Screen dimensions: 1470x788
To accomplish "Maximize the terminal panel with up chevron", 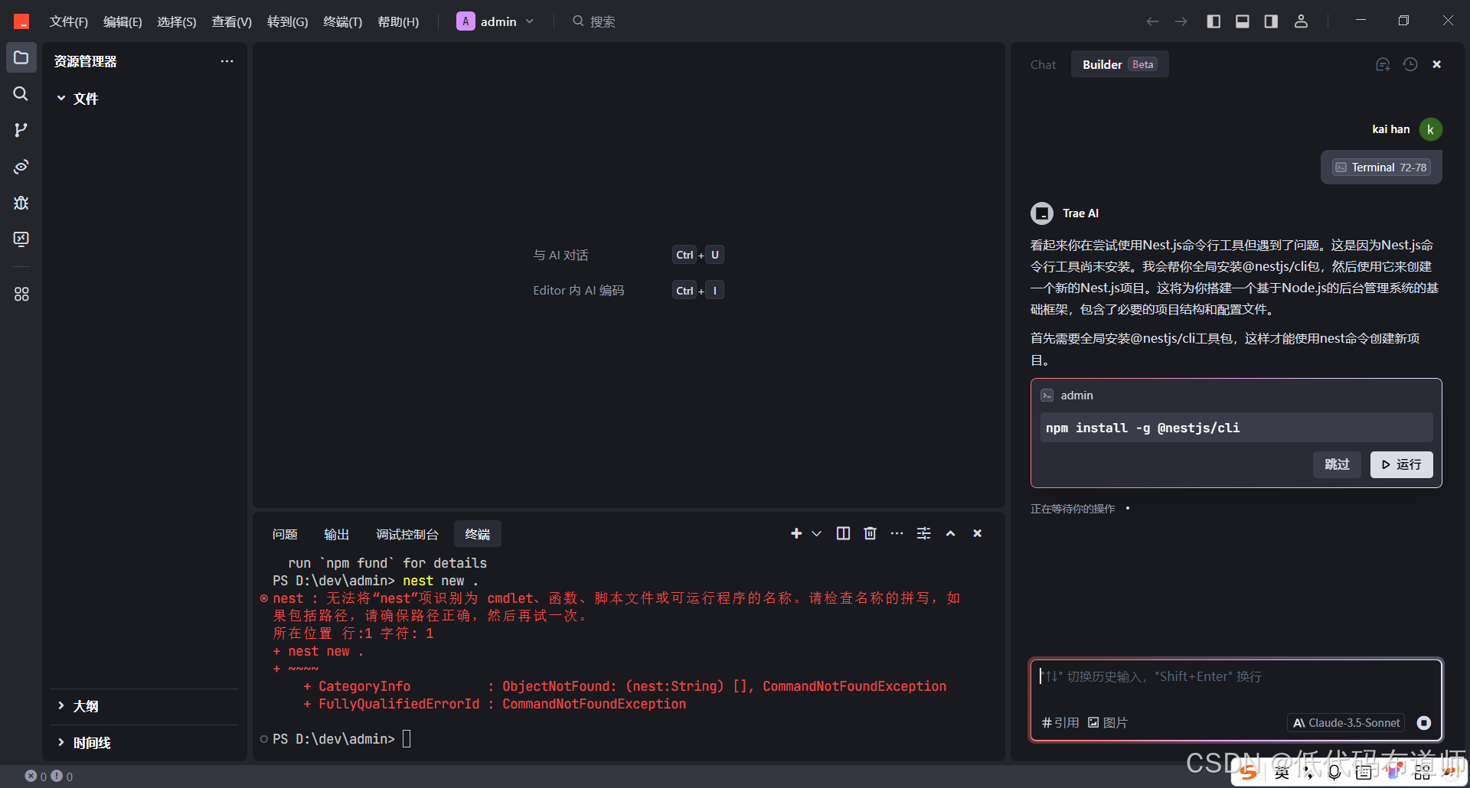I will click(x=950, y=533).
